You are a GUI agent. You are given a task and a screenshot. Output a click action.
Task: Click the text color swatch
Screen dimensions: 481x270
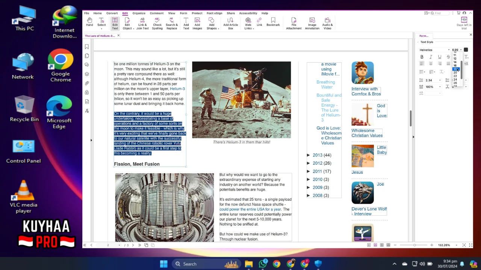[x=466, y=50]
